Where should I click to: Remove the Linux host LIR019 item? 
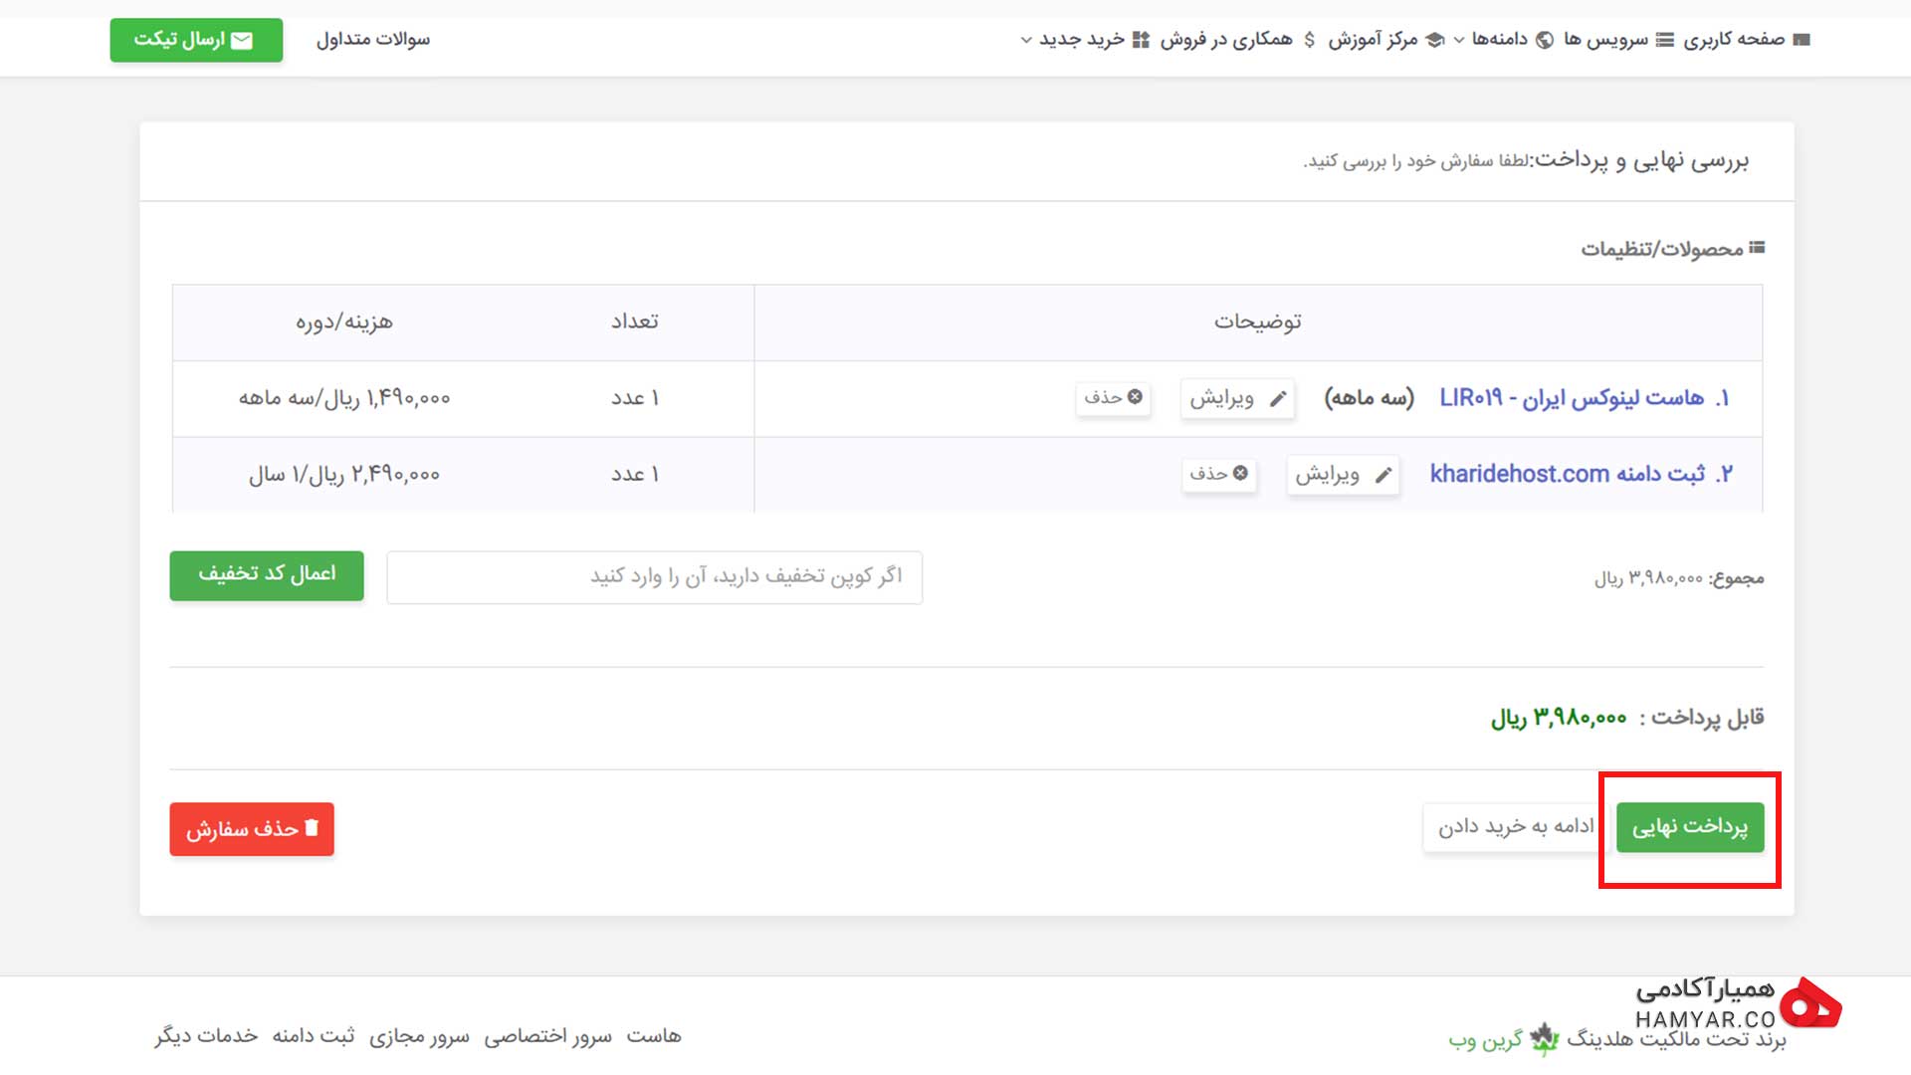click(1113, 397)
